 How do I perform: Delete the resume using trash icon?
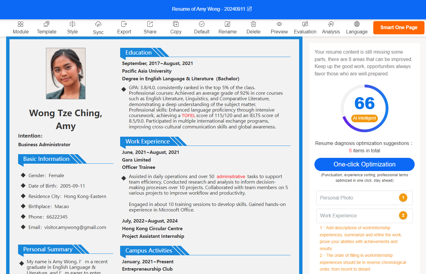pyautogui.click(x=253, y=24)
